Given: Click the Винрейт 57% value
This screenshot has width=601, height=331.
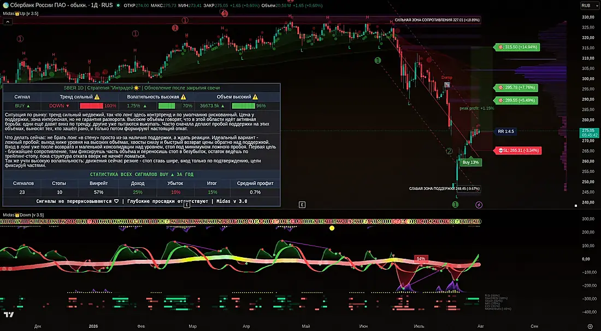Looking at the screenshot, I should [98, 192].
